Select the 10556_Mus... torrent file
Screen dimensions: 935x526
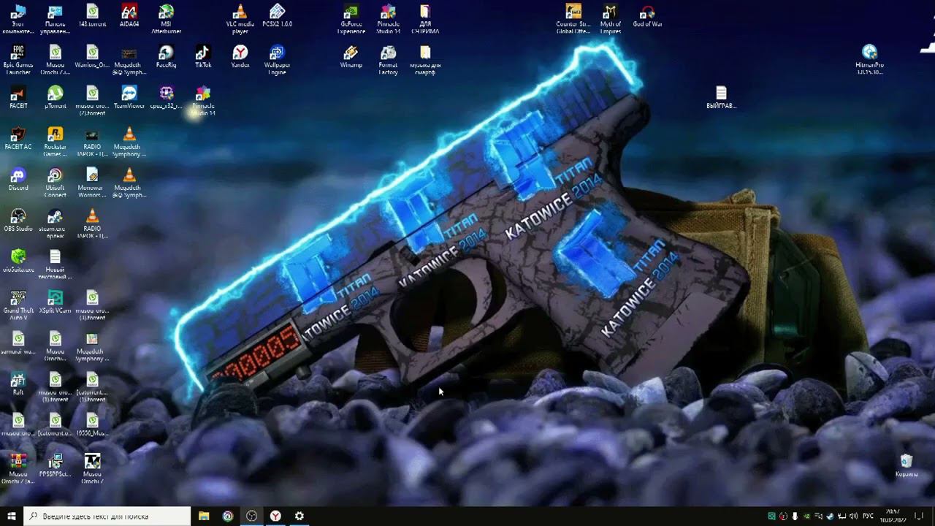[92, 425]
